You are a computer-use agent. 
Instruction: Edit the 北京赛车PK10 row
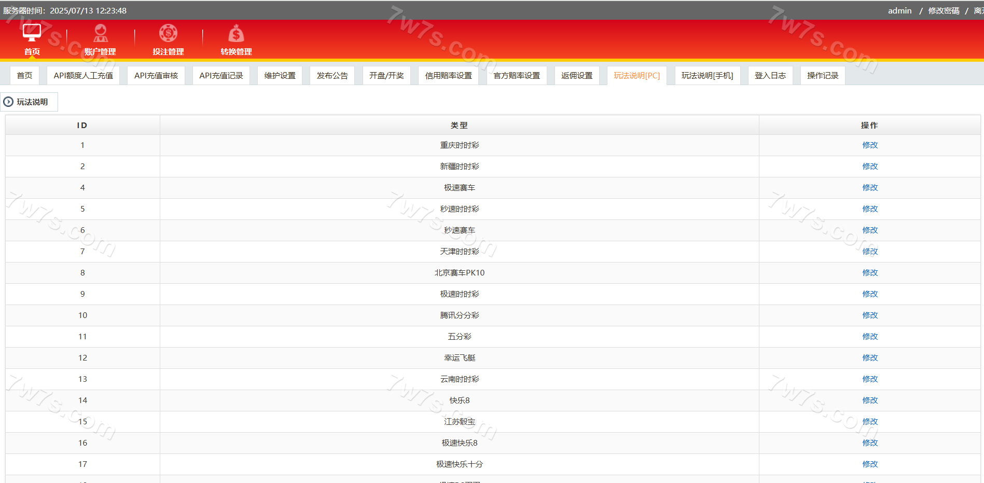(870, 273)
